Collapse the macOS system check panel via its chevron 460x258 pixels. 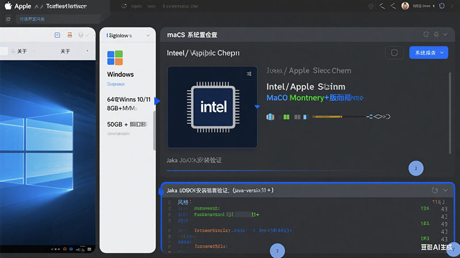pyautogui.click(x=445, y=34)
